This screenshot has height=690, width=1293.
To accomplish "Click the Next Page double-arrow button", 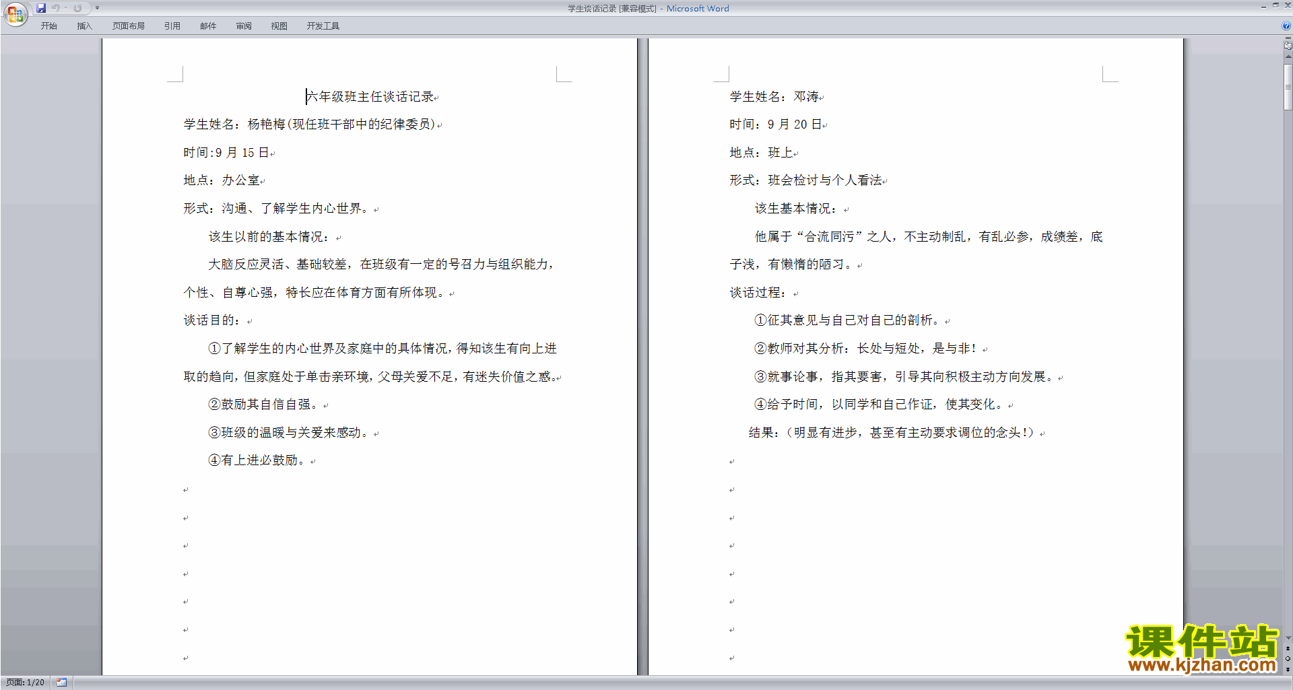I will pos(1288,669).
